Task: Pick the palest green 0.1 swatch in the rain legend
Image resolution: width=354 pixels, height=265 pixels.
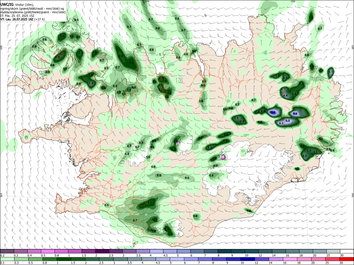Action: (x=7, y=259)
